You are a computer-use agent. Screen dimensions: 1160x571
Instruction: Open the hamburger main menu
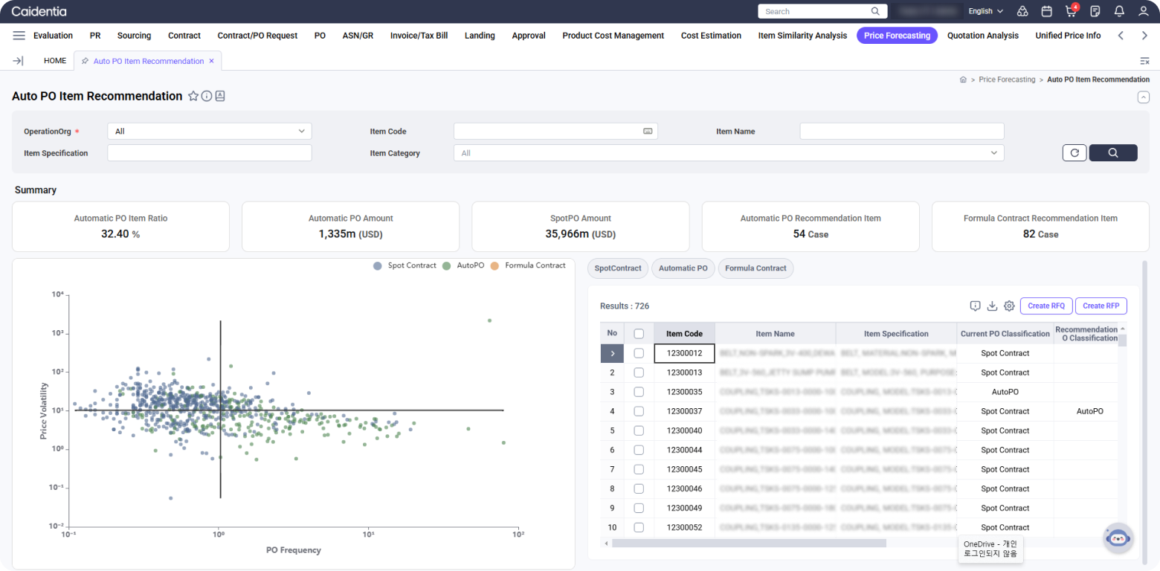point(19,36)
